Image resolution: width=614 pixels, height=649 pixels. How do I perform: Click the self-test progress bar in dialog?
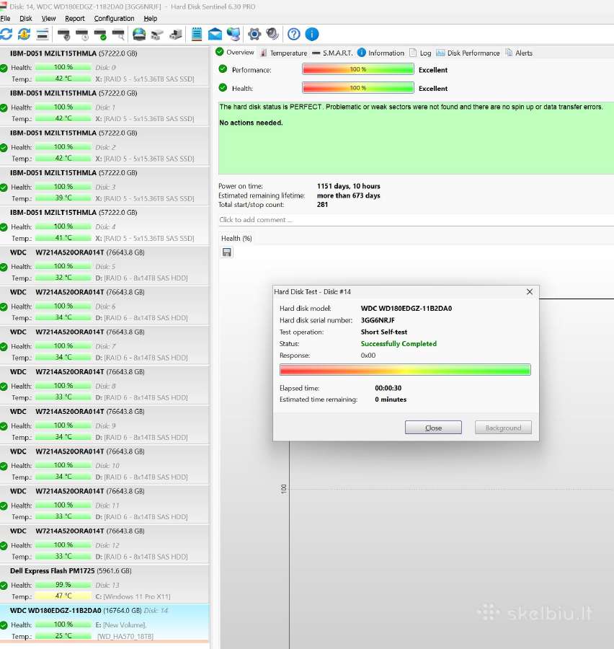click(405, 370)
